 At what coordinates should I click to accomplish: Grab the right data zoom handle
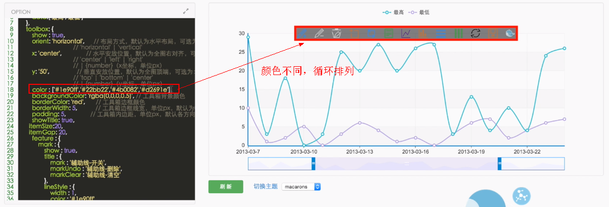[x=500, y=164]
